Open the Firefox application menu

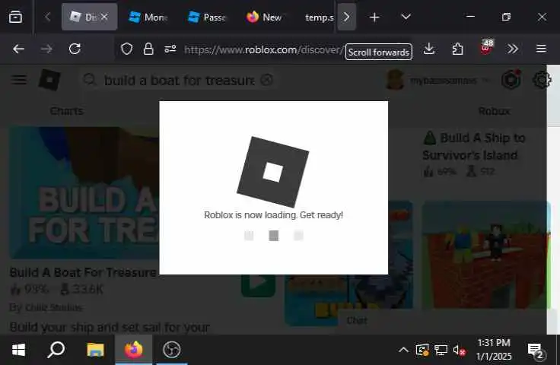tap(541, 49)
